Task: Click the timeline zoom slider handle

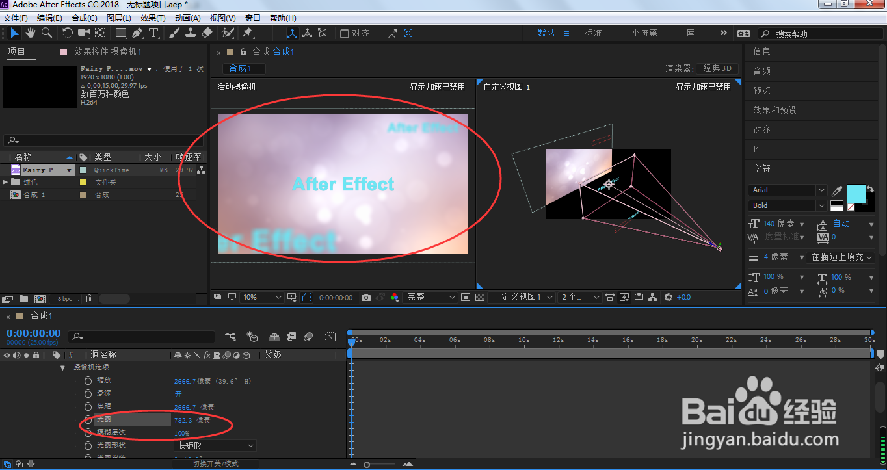Action: pyautogui.click(x=367, y=464)
